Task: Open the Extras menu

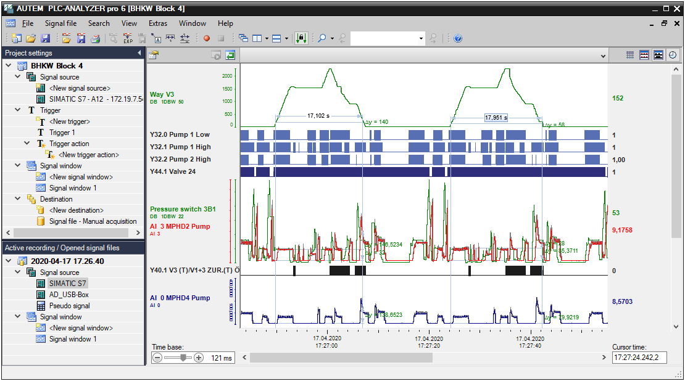Action: [158, 23]
